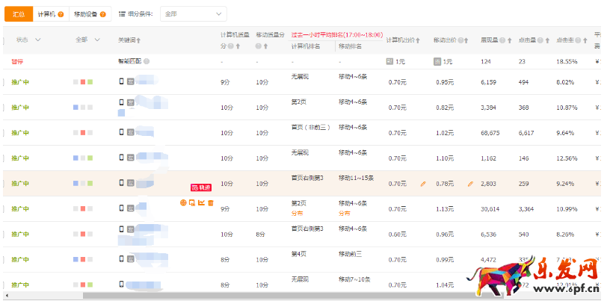Click the horizontal scrollbar at table bottom
The height and width of the screenshot is (304, 607).
(x=224, y=296)
